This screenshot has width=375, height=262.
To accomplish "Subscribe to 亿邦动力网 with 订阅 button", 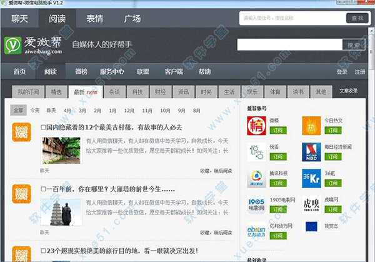I will 278,236.
